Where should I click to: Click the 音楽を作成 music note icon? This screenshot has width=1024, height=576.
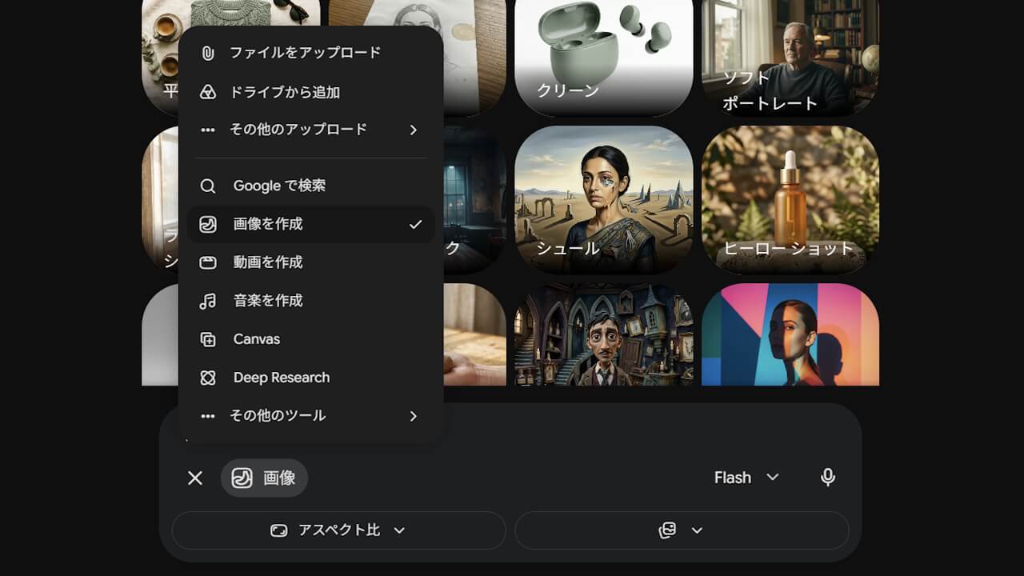(208, 301)
